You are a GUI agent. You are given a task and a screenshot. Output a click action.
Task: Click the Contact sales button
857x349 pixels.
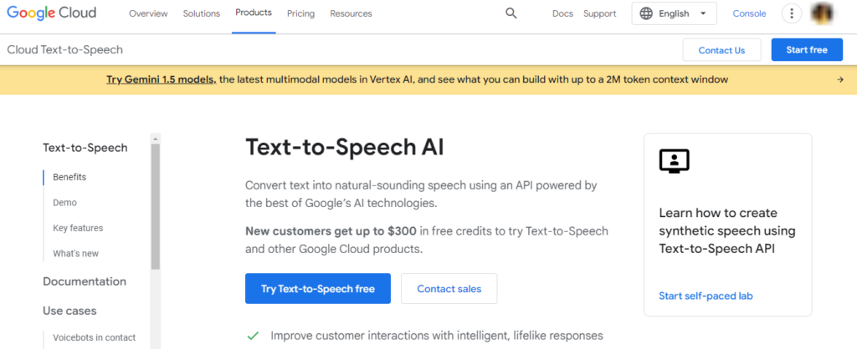(449, 289)
